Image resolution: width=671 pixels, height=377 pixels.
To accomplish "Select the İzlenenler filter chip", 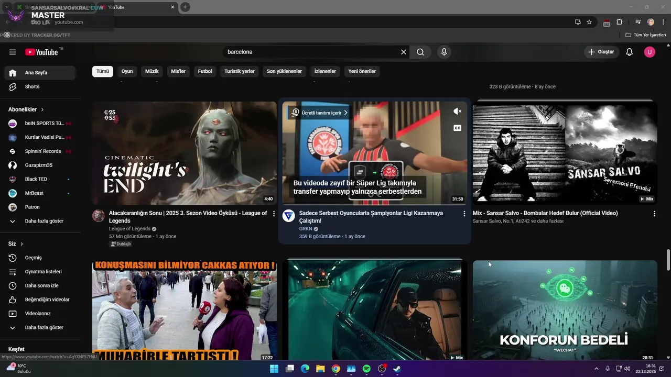I will (x=325, y=71).
